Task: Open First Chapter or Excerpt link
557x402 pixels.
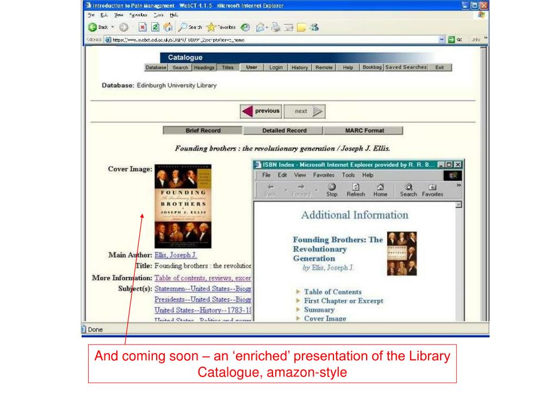Action: pyautogui.click(x=344, y=300)
